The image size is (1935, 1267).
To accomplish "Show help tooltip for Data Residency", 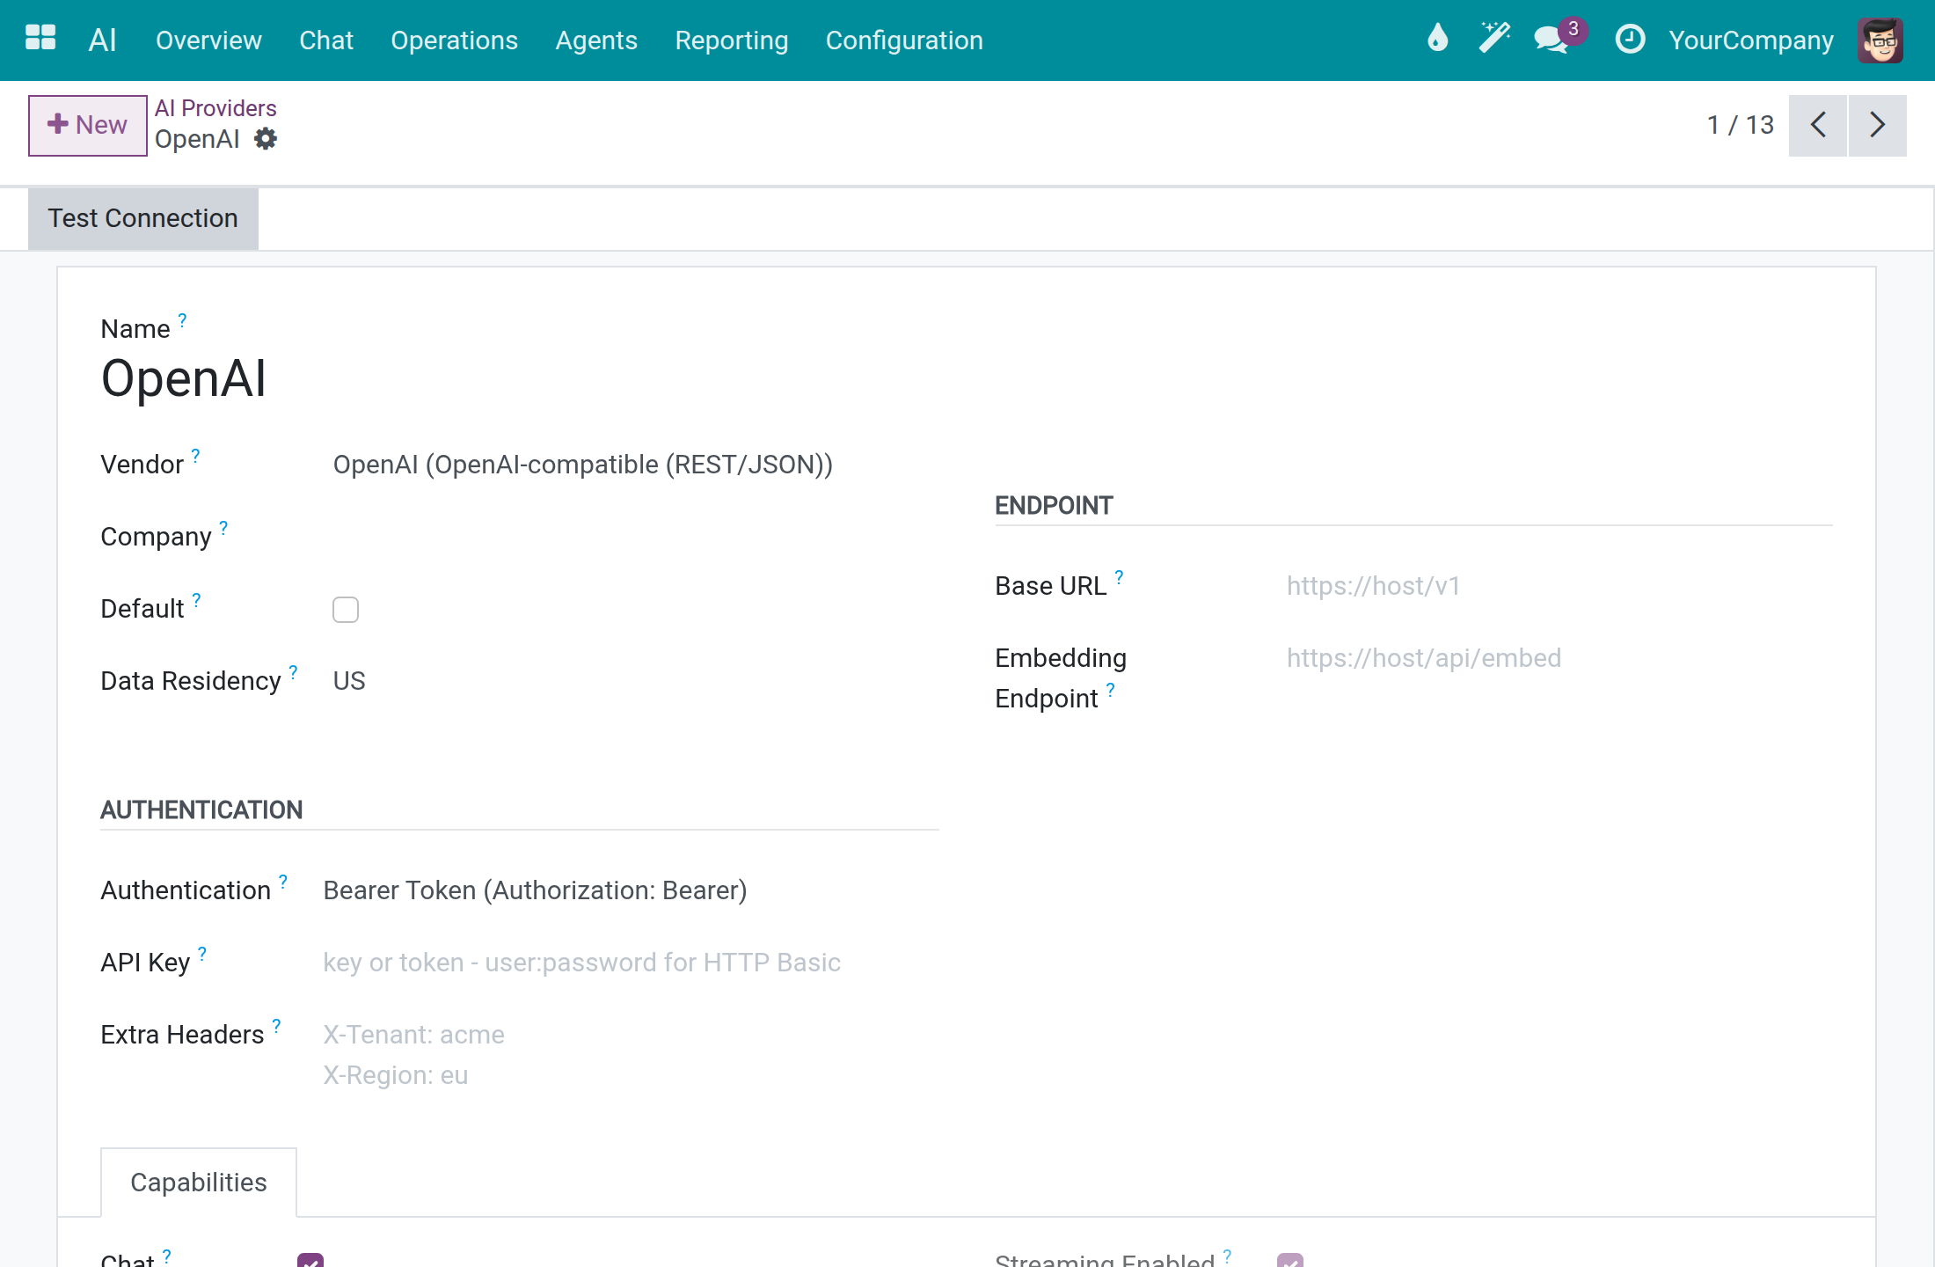I will pos(293,672).
